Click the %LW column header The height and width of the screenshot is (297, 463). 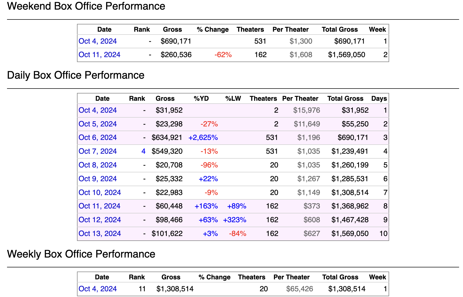tap(233, 99)
